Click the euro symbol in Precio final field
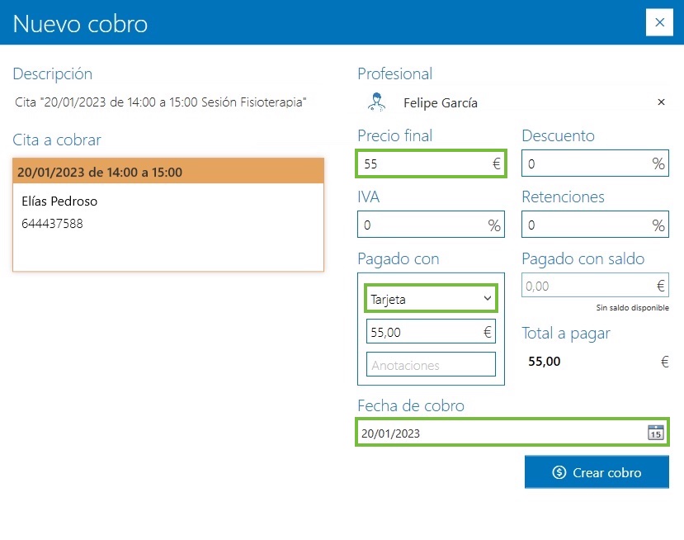The height and width of the screenshot is (540, 684). [494, 163]
